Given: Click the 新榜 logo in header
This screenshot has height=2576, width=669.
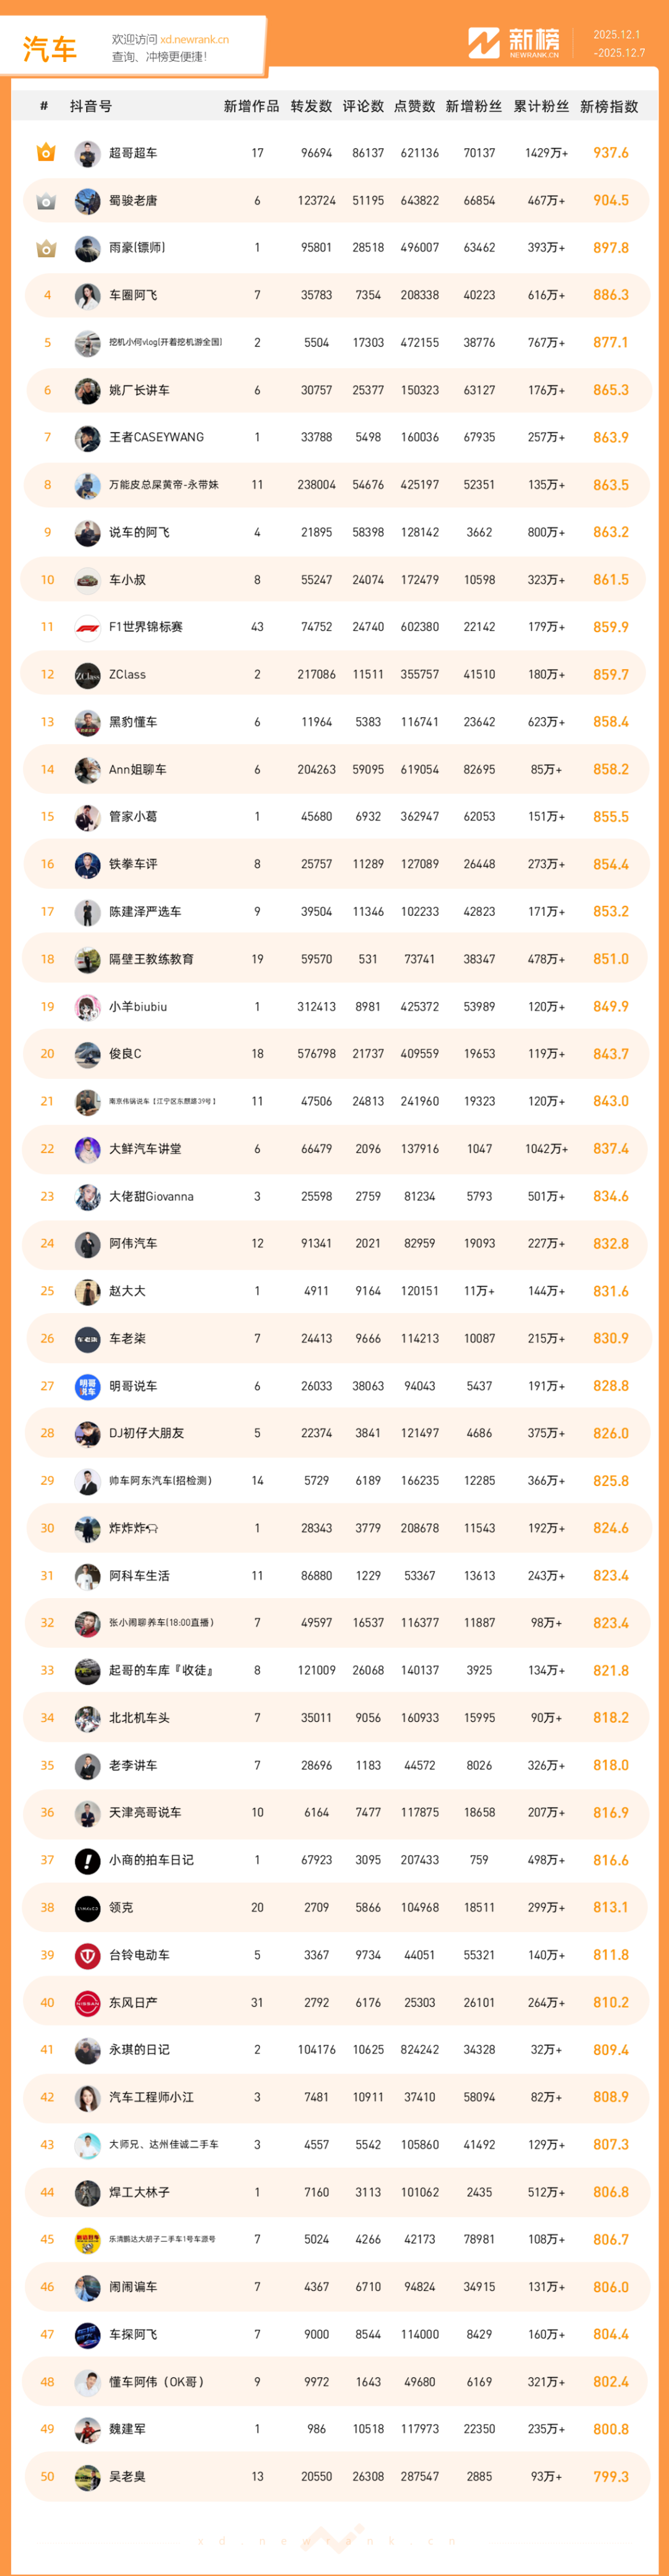Looking at the screenshot, I should point(514,43).
